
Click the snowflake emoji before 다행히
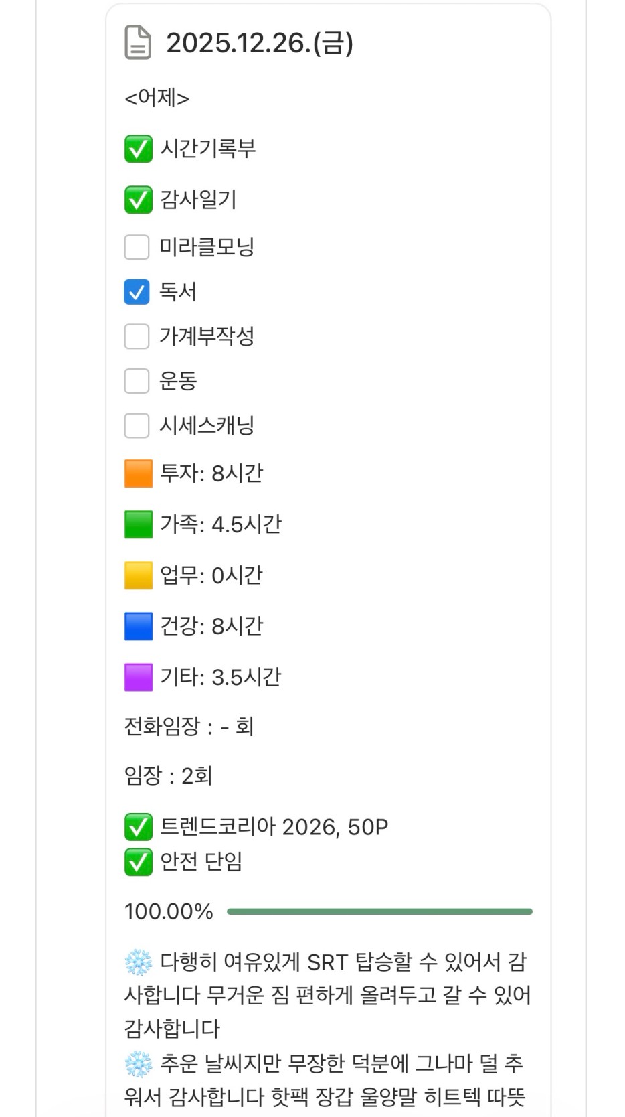[139, 962]
